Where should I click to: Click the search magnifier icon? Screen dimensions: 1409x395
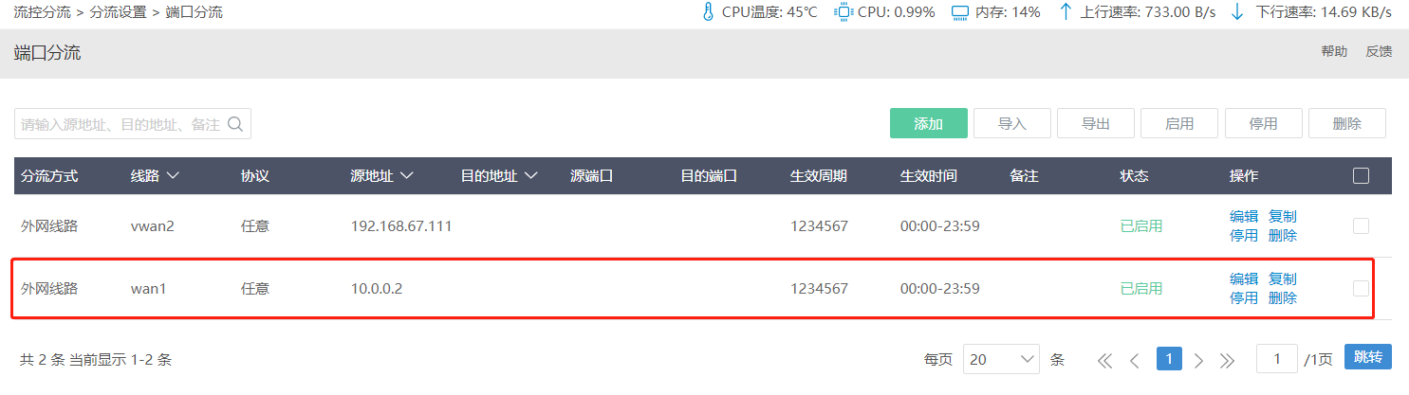coord(236,124)
